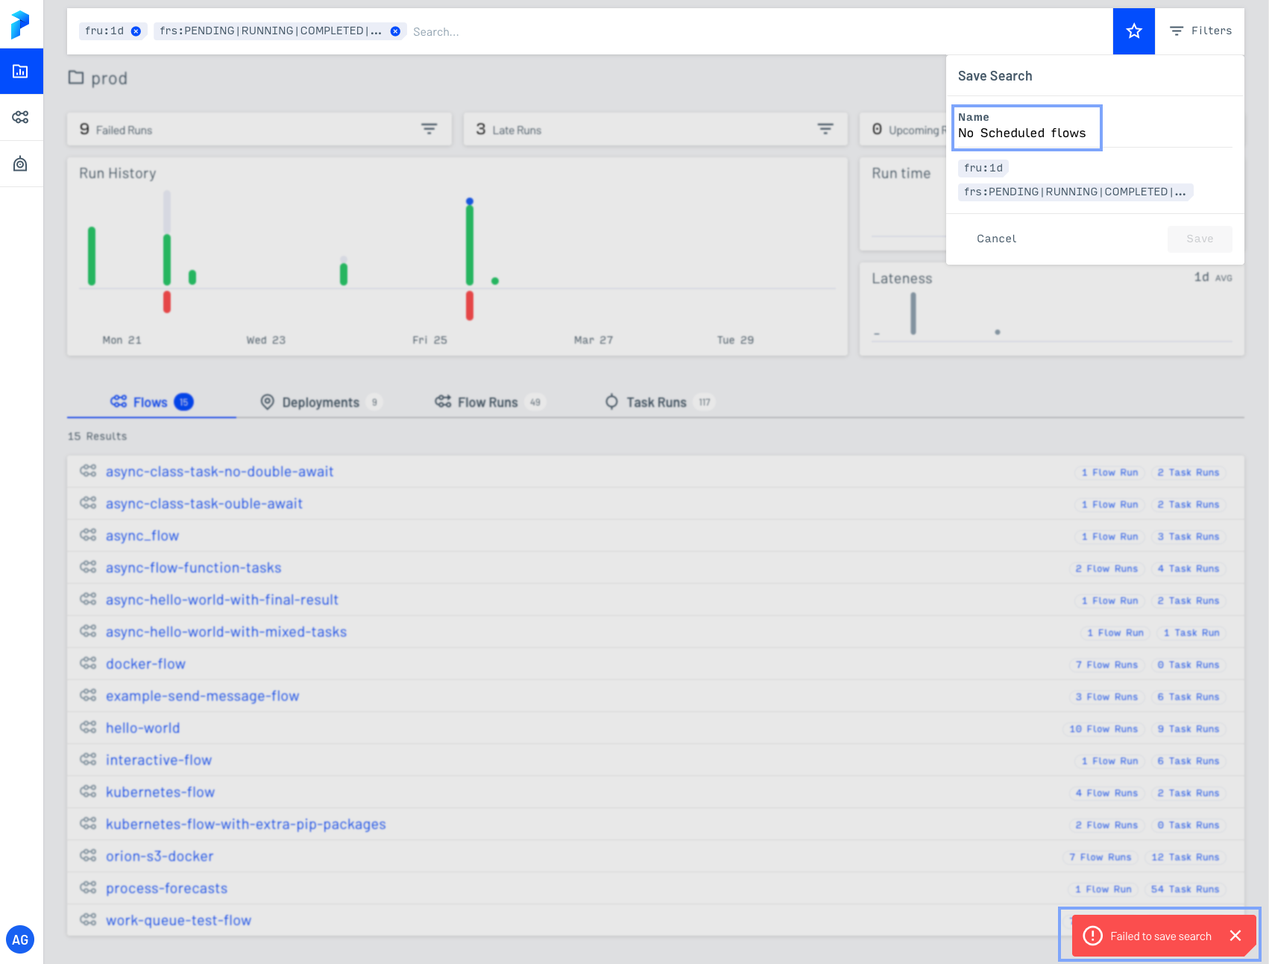Image resolution: width=1269 pixels, height=964 pixels.
Task: Click the AG user avatar
Action: (x=21, y=939)
